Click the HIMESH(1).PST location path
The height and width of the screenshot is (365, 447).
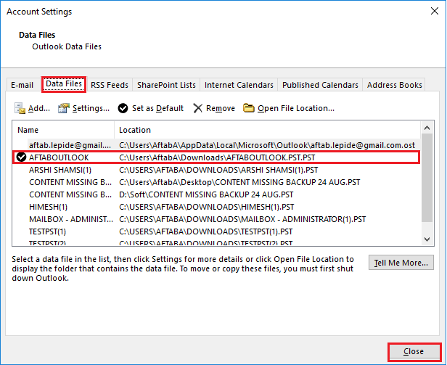tap(206, 207)
